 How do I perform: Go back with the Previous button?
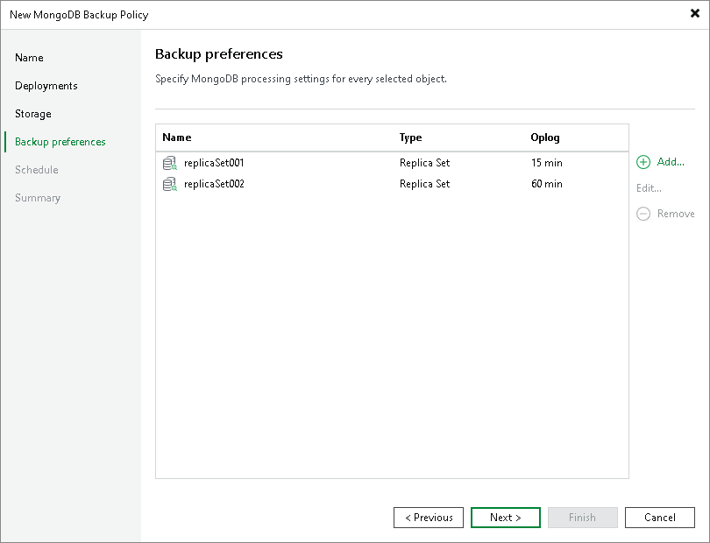coord(429,518)
